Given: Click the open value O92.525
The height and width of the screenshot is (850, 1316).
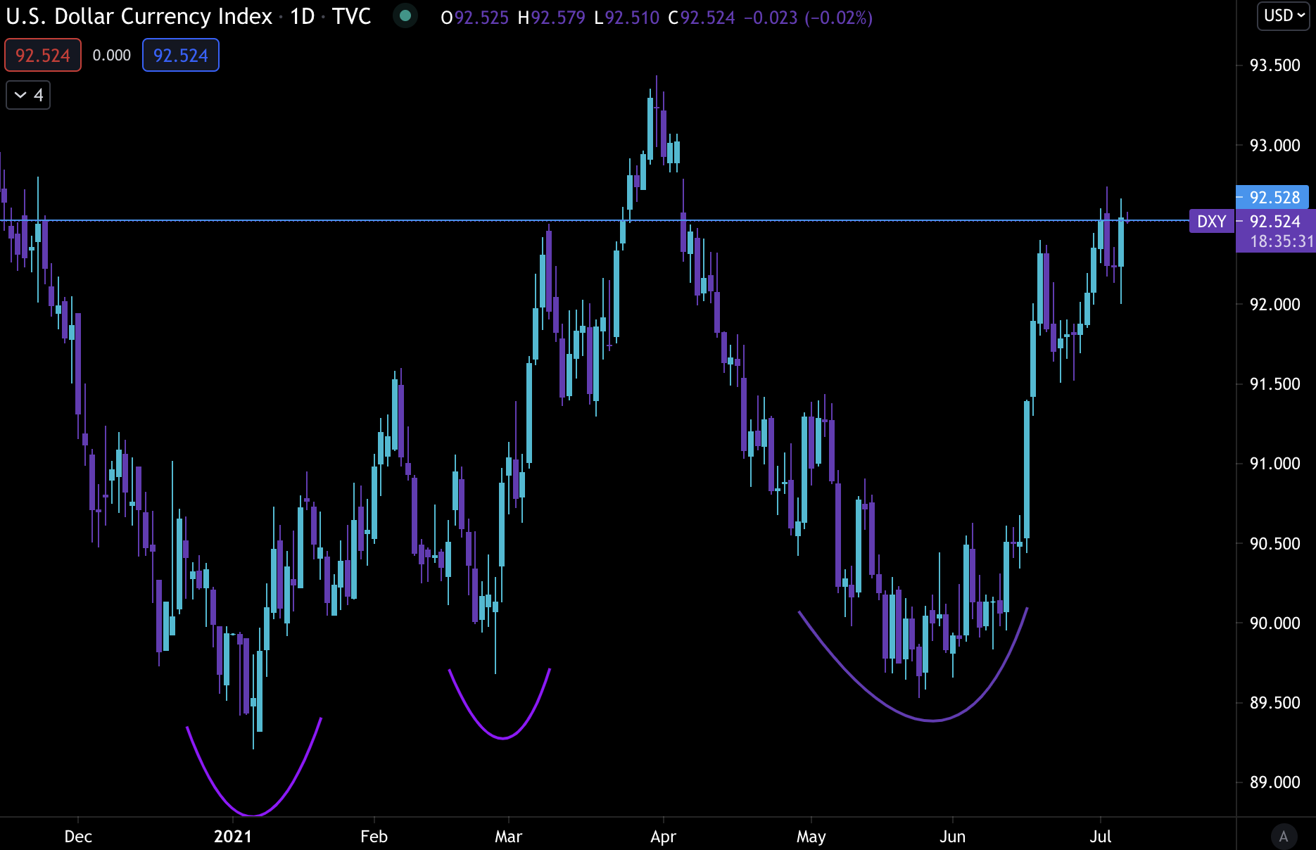Looking at the screenshot, I should tap(474, 18).
